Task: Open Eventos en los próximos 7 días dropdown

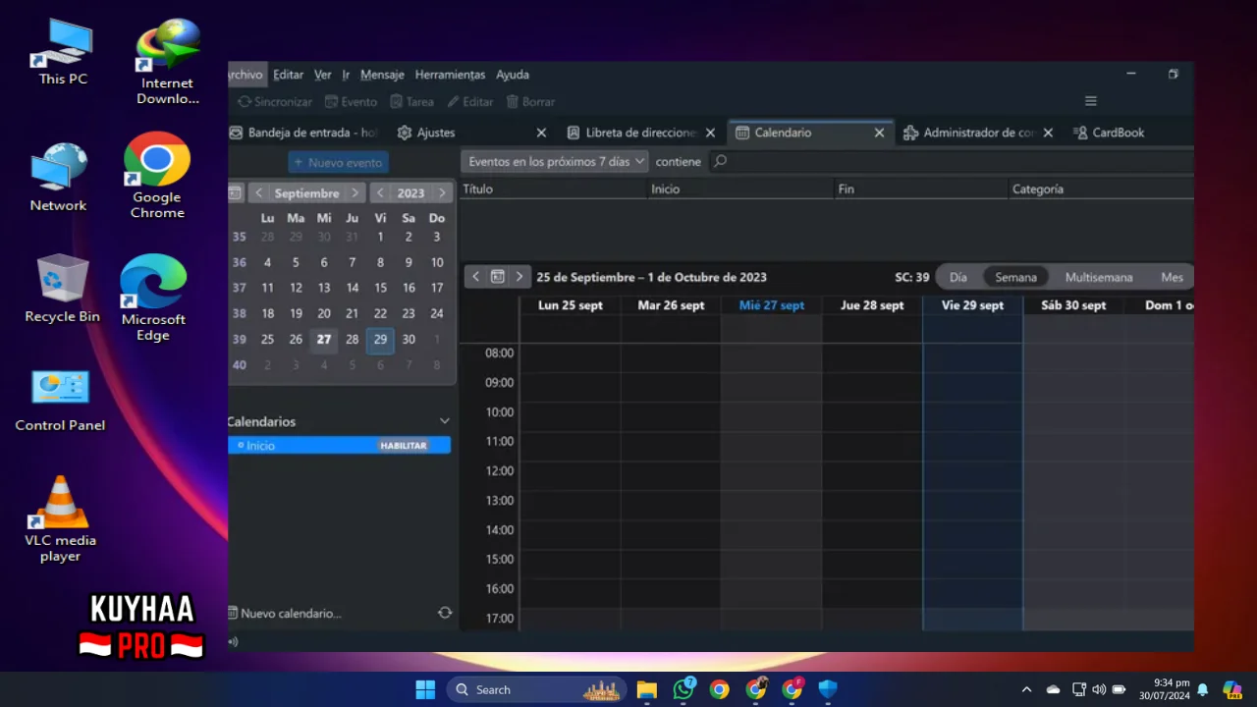Action: (x=555, y=162)
